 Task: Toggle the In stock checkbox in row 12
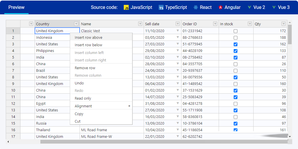(236, 104)
